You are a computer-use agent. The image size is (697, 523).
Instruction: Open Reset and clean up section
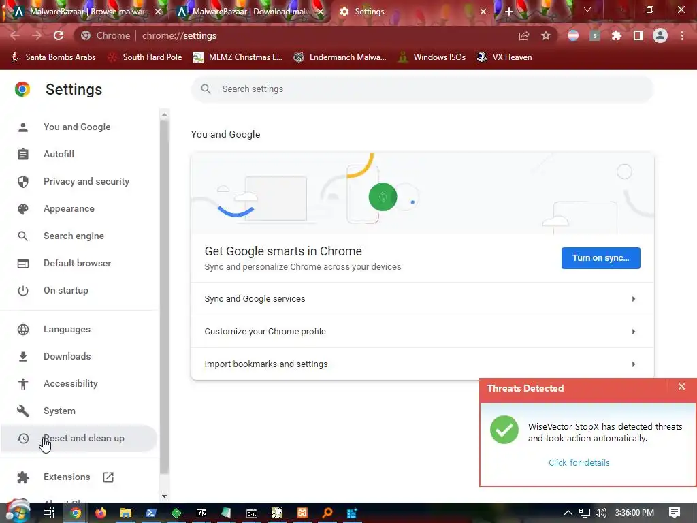pos(79,439)
